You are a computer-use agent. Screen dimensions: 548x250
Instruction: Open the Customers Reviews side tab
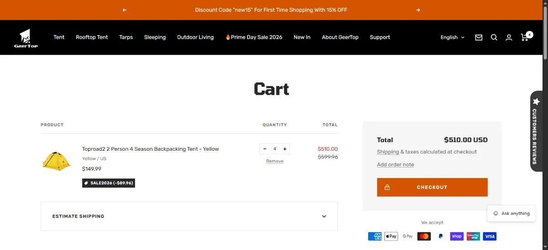pyautogui.click(x=536, y=131)
